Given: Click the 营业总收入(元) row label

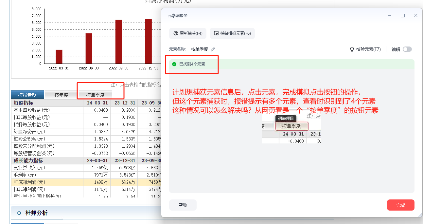Looking at the screenshot, I should tap(29, 168).
